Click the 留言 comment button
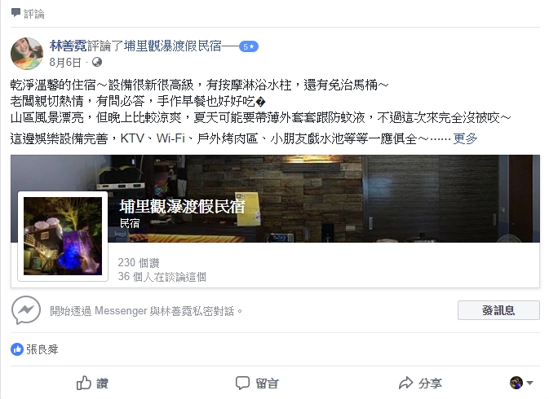549x399 pixels. coord(257,383)
